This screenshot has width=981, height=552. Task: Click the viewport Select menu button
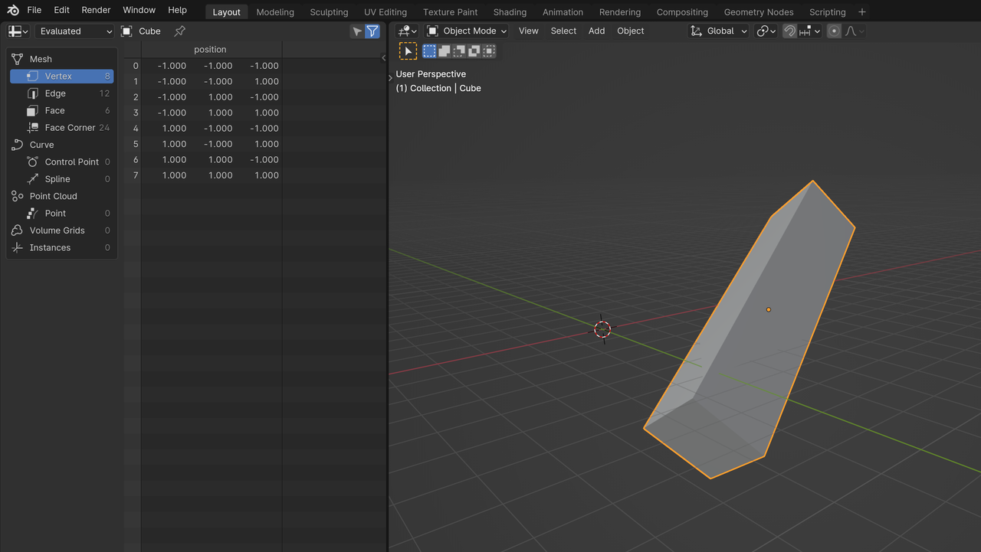563,31
